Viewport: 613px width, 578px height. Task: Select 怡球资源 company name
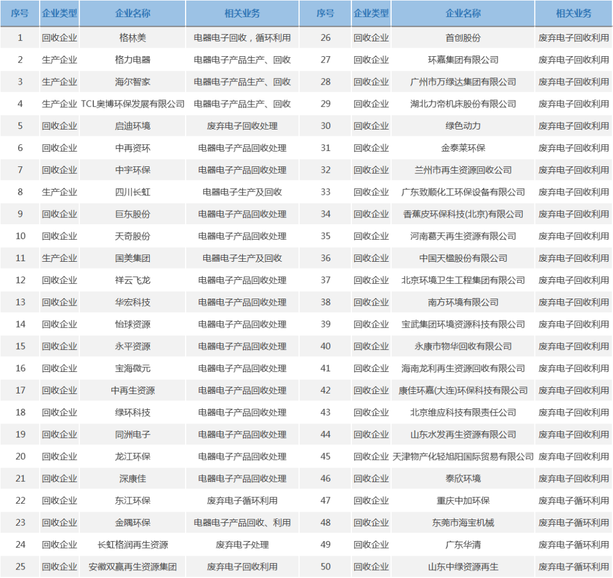132,324
